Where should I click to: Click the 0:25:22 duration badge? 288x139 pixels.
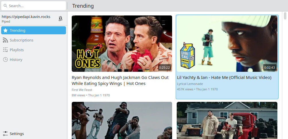pyautogui.click(x=165, y=67)
